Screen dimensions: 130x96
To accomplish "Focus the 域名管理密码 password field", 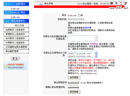I will [73, 83].
